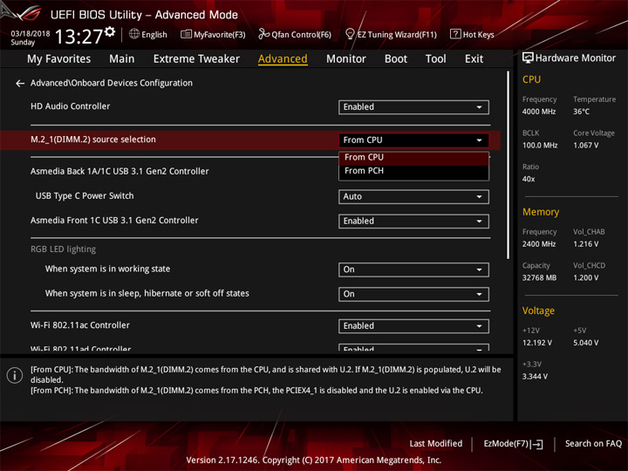This screenshot has width=628, height=471.
Task: Choose the From CPU option in the list
Action: click(413, 157)
